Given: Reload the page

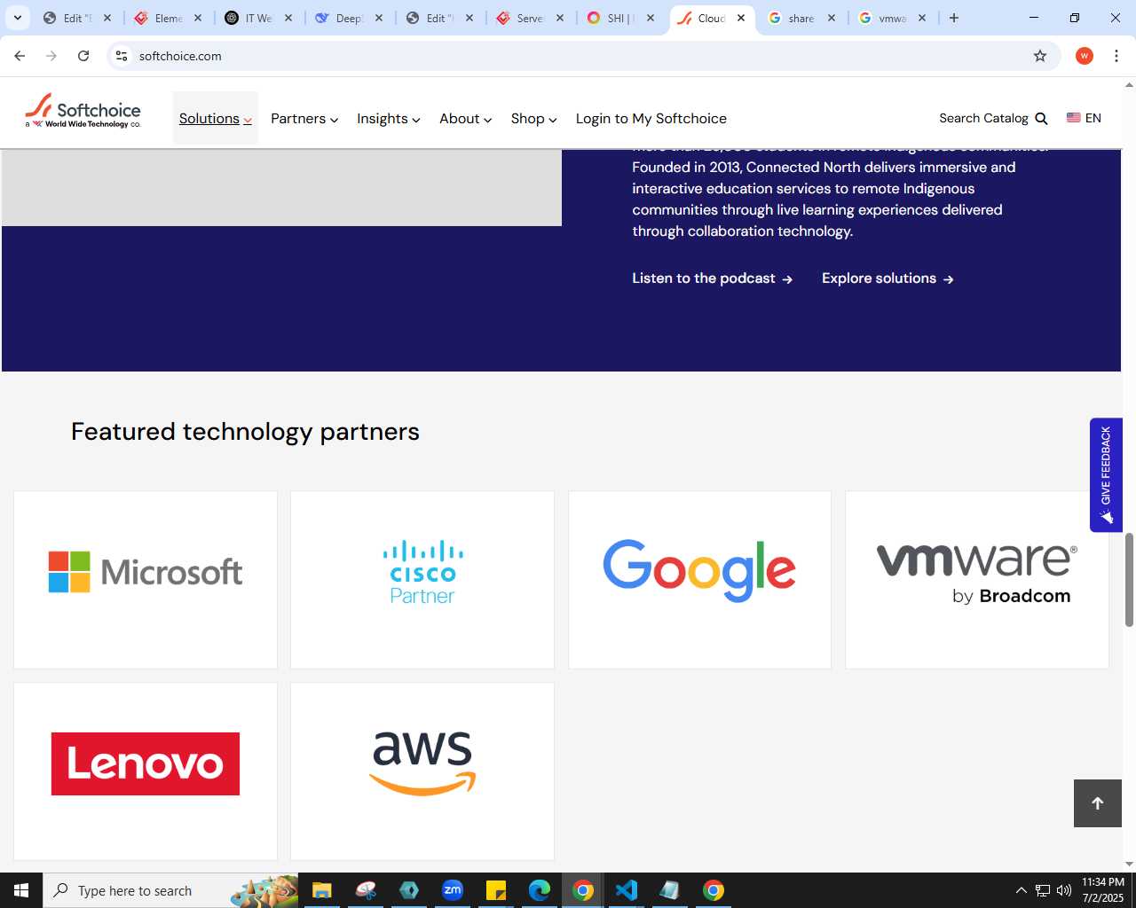Looking at the screenshot, I should [x=83, y=56].
